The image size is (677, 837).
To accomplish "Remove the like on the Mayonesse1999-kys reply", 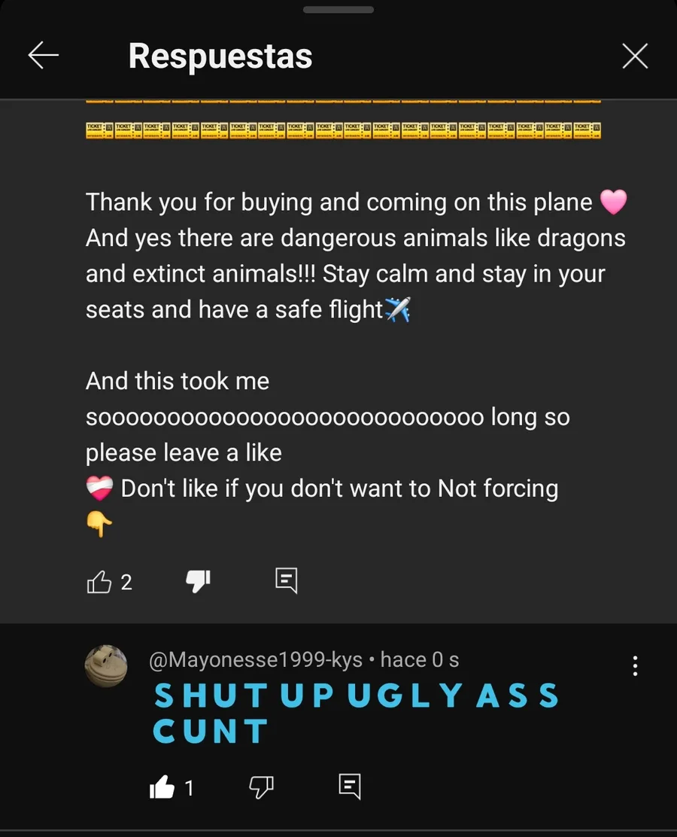I will pyautogui.click(x=162, y=787).
